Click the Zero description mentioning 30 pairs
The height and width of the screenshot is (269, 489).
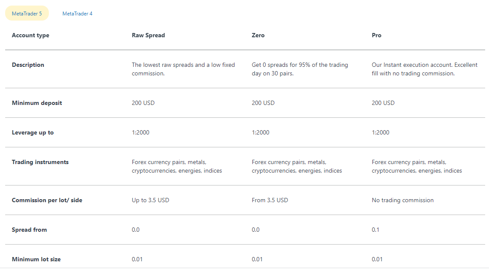pyautogui.click(x=300, y=69)
